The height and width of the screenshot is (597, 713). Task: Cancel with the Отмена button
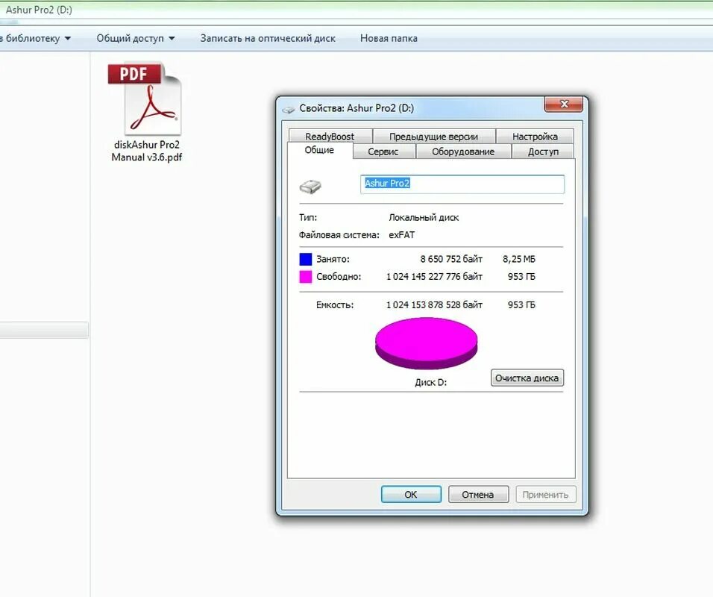[x=478, y=495]
